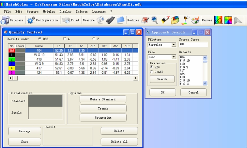Image resolution: width=247 pixels, height=148 pixels.
Task: Select the W G 10 table row name
Action: [x=39, y=55]
